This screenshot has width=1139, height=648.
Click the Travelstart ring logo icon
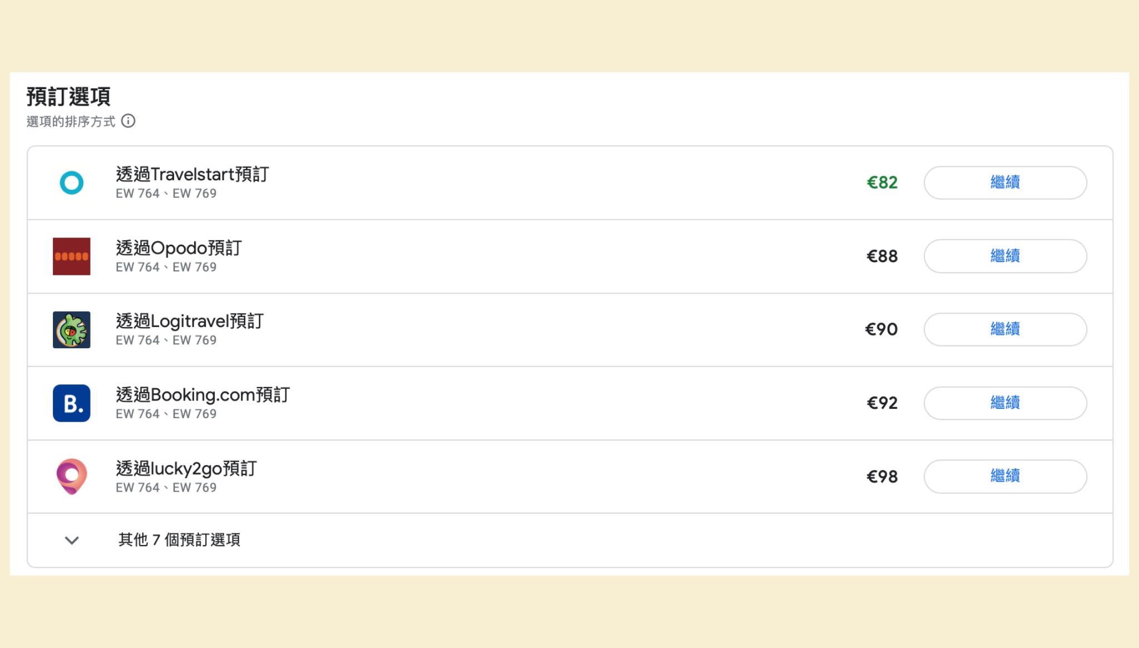pos(71,182)
